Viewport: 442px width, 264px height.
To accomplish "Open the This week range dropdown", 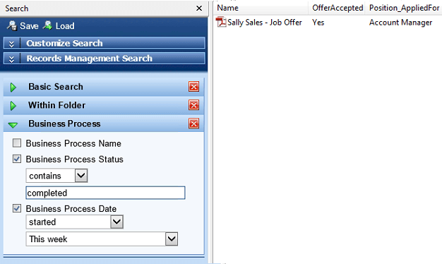I will 172,239.
